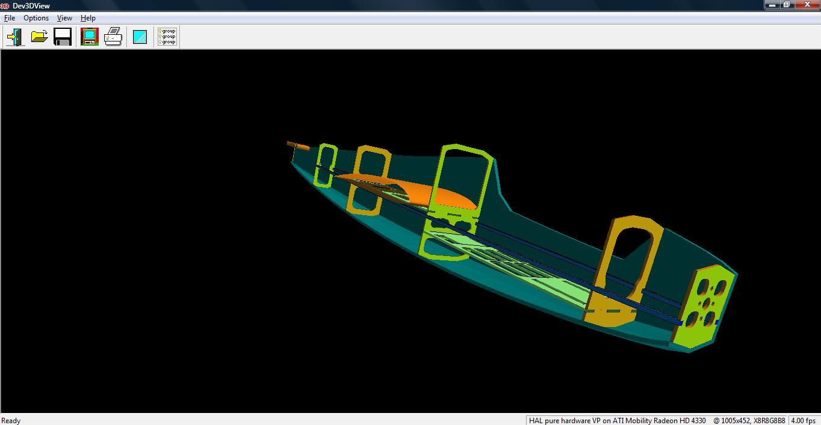Image resolution: width=821 pixels, height=425 pixels.
Task: Open a file with the yellow folder icon
Action: [39, 37]
